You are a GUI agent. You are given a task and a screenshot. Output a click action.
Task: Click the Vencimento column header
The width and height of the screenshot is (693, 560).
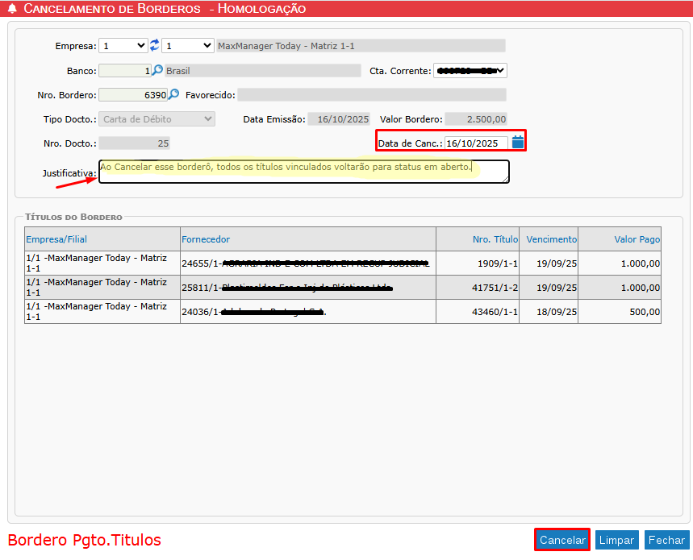click(551, 239)
